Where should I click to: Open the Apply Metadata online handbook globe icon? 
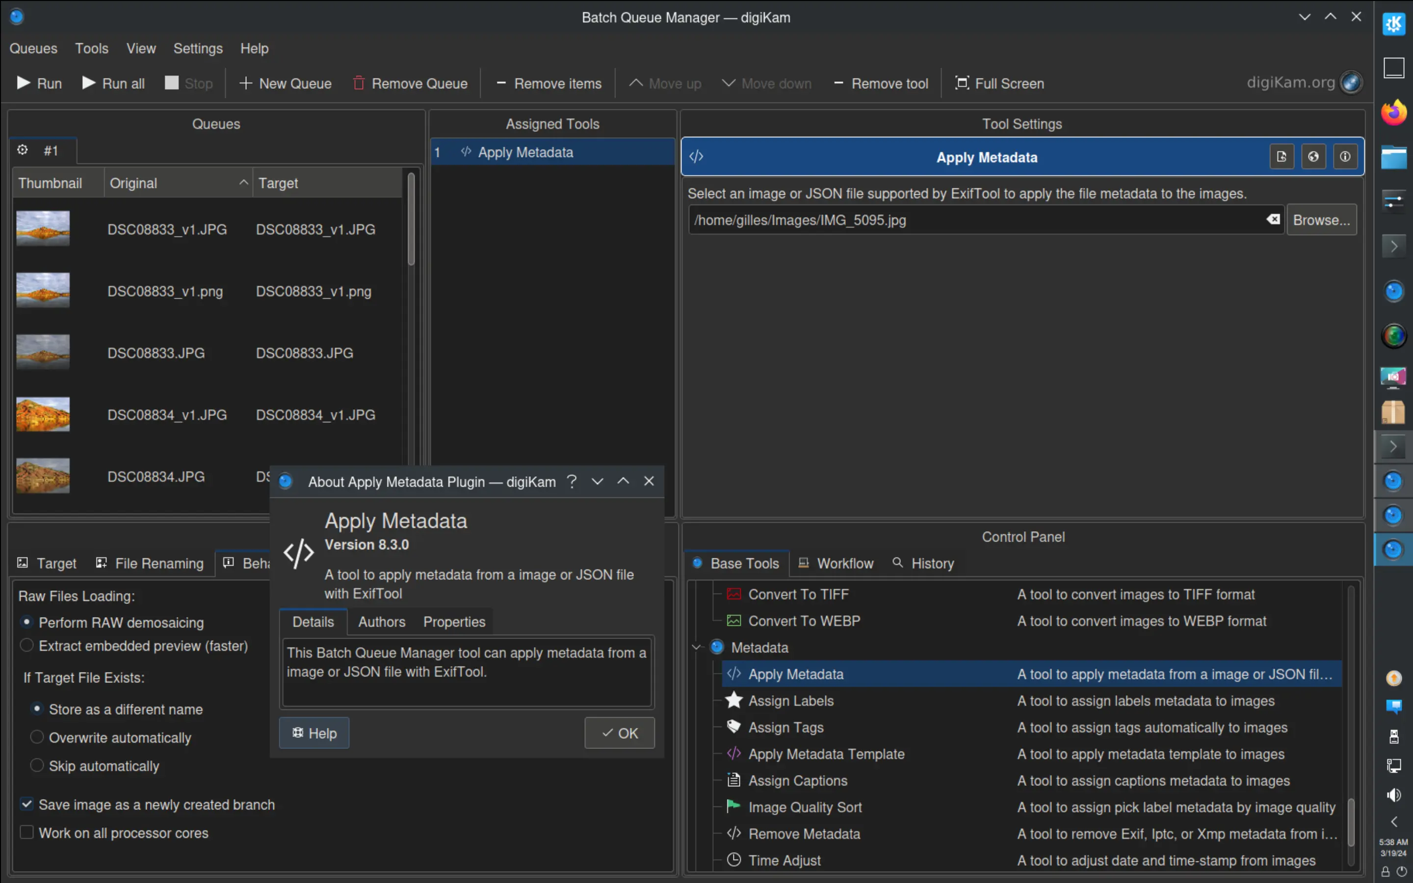[x=1314, y=156]
